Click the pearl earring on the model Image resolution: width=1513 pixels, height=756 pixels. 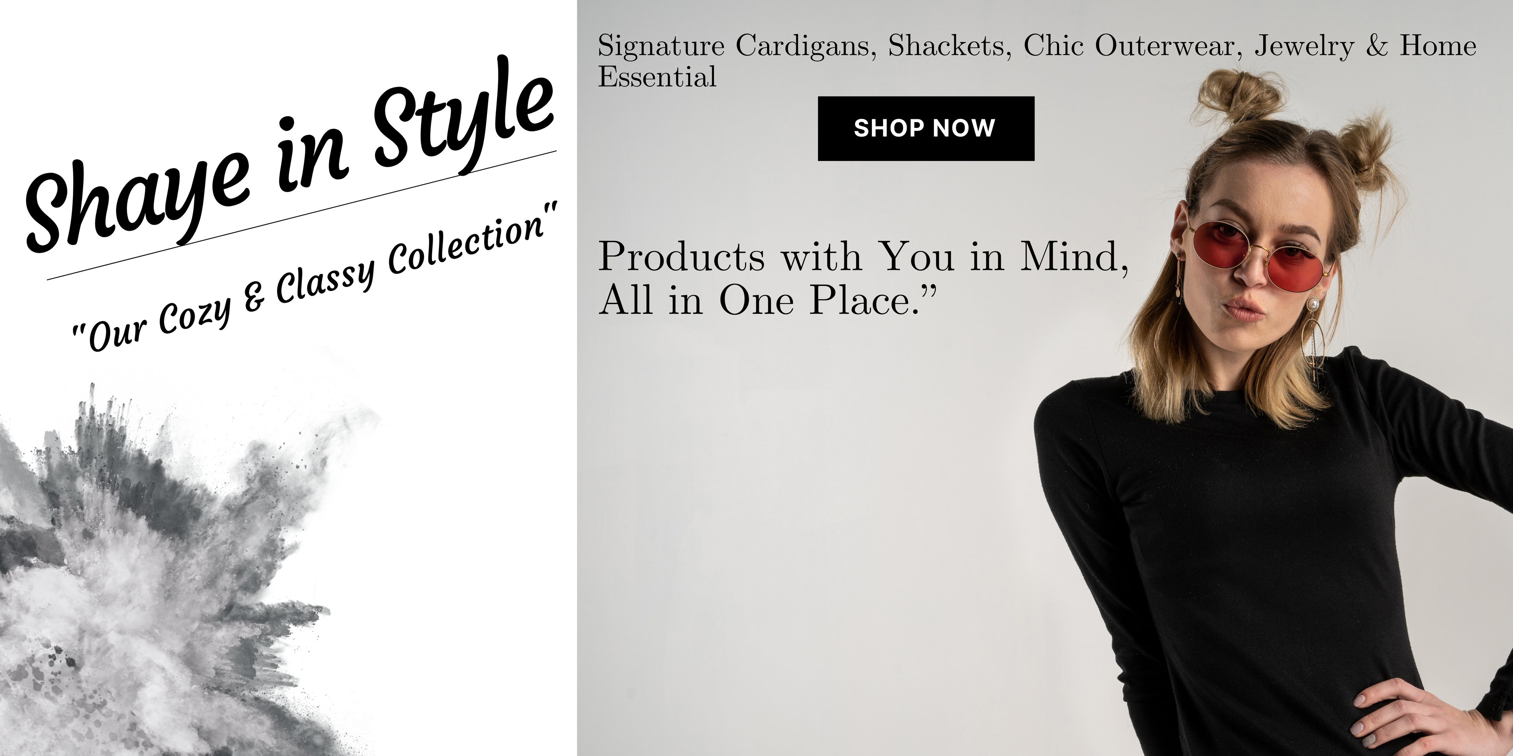[x=1313, y=304]
